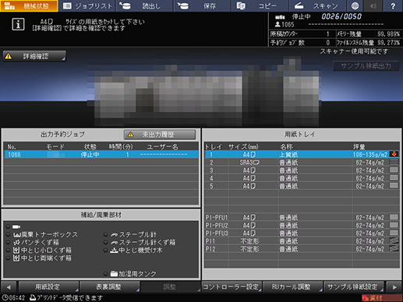403x302 pixels.
Task: Open the RUカール調整 menu
Action: (292, 287)
